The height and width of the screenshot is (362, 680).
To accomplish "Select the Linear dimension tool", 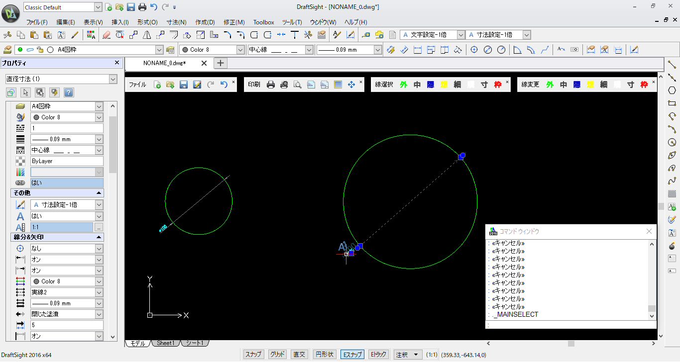I will click(417, 50).
